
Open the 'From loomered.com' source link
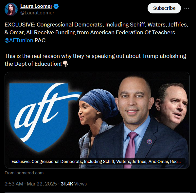pyautogui.click(x=24, y=173)
